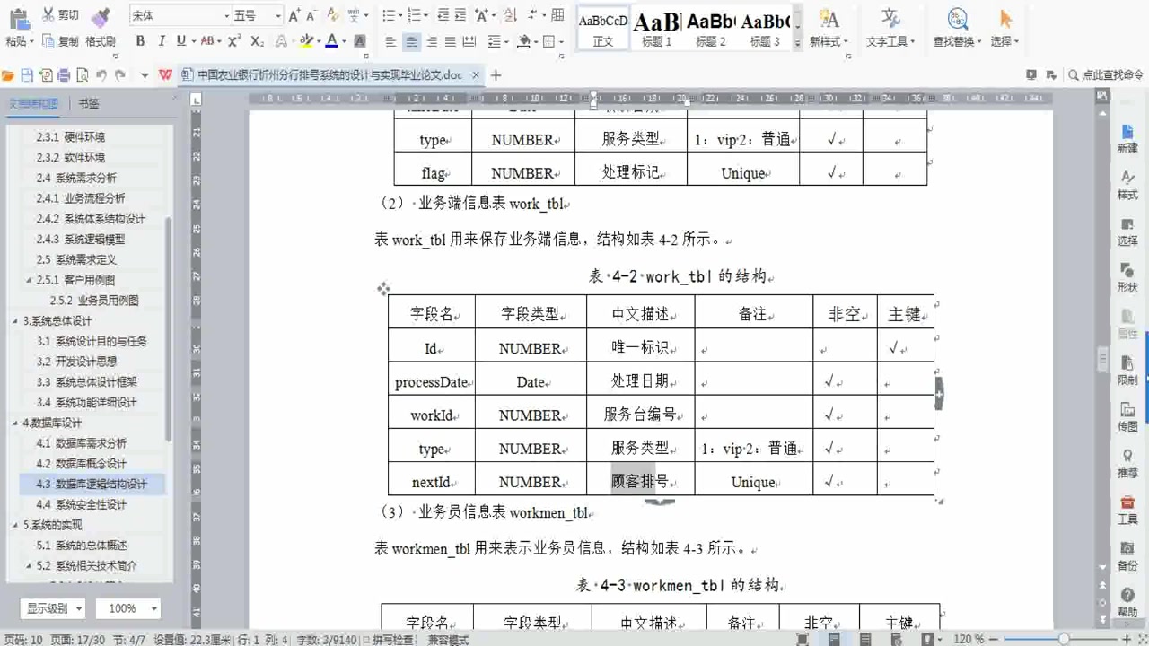Click the print preview icon
This screenshot has width=1149, height=646.
(83, 75)
